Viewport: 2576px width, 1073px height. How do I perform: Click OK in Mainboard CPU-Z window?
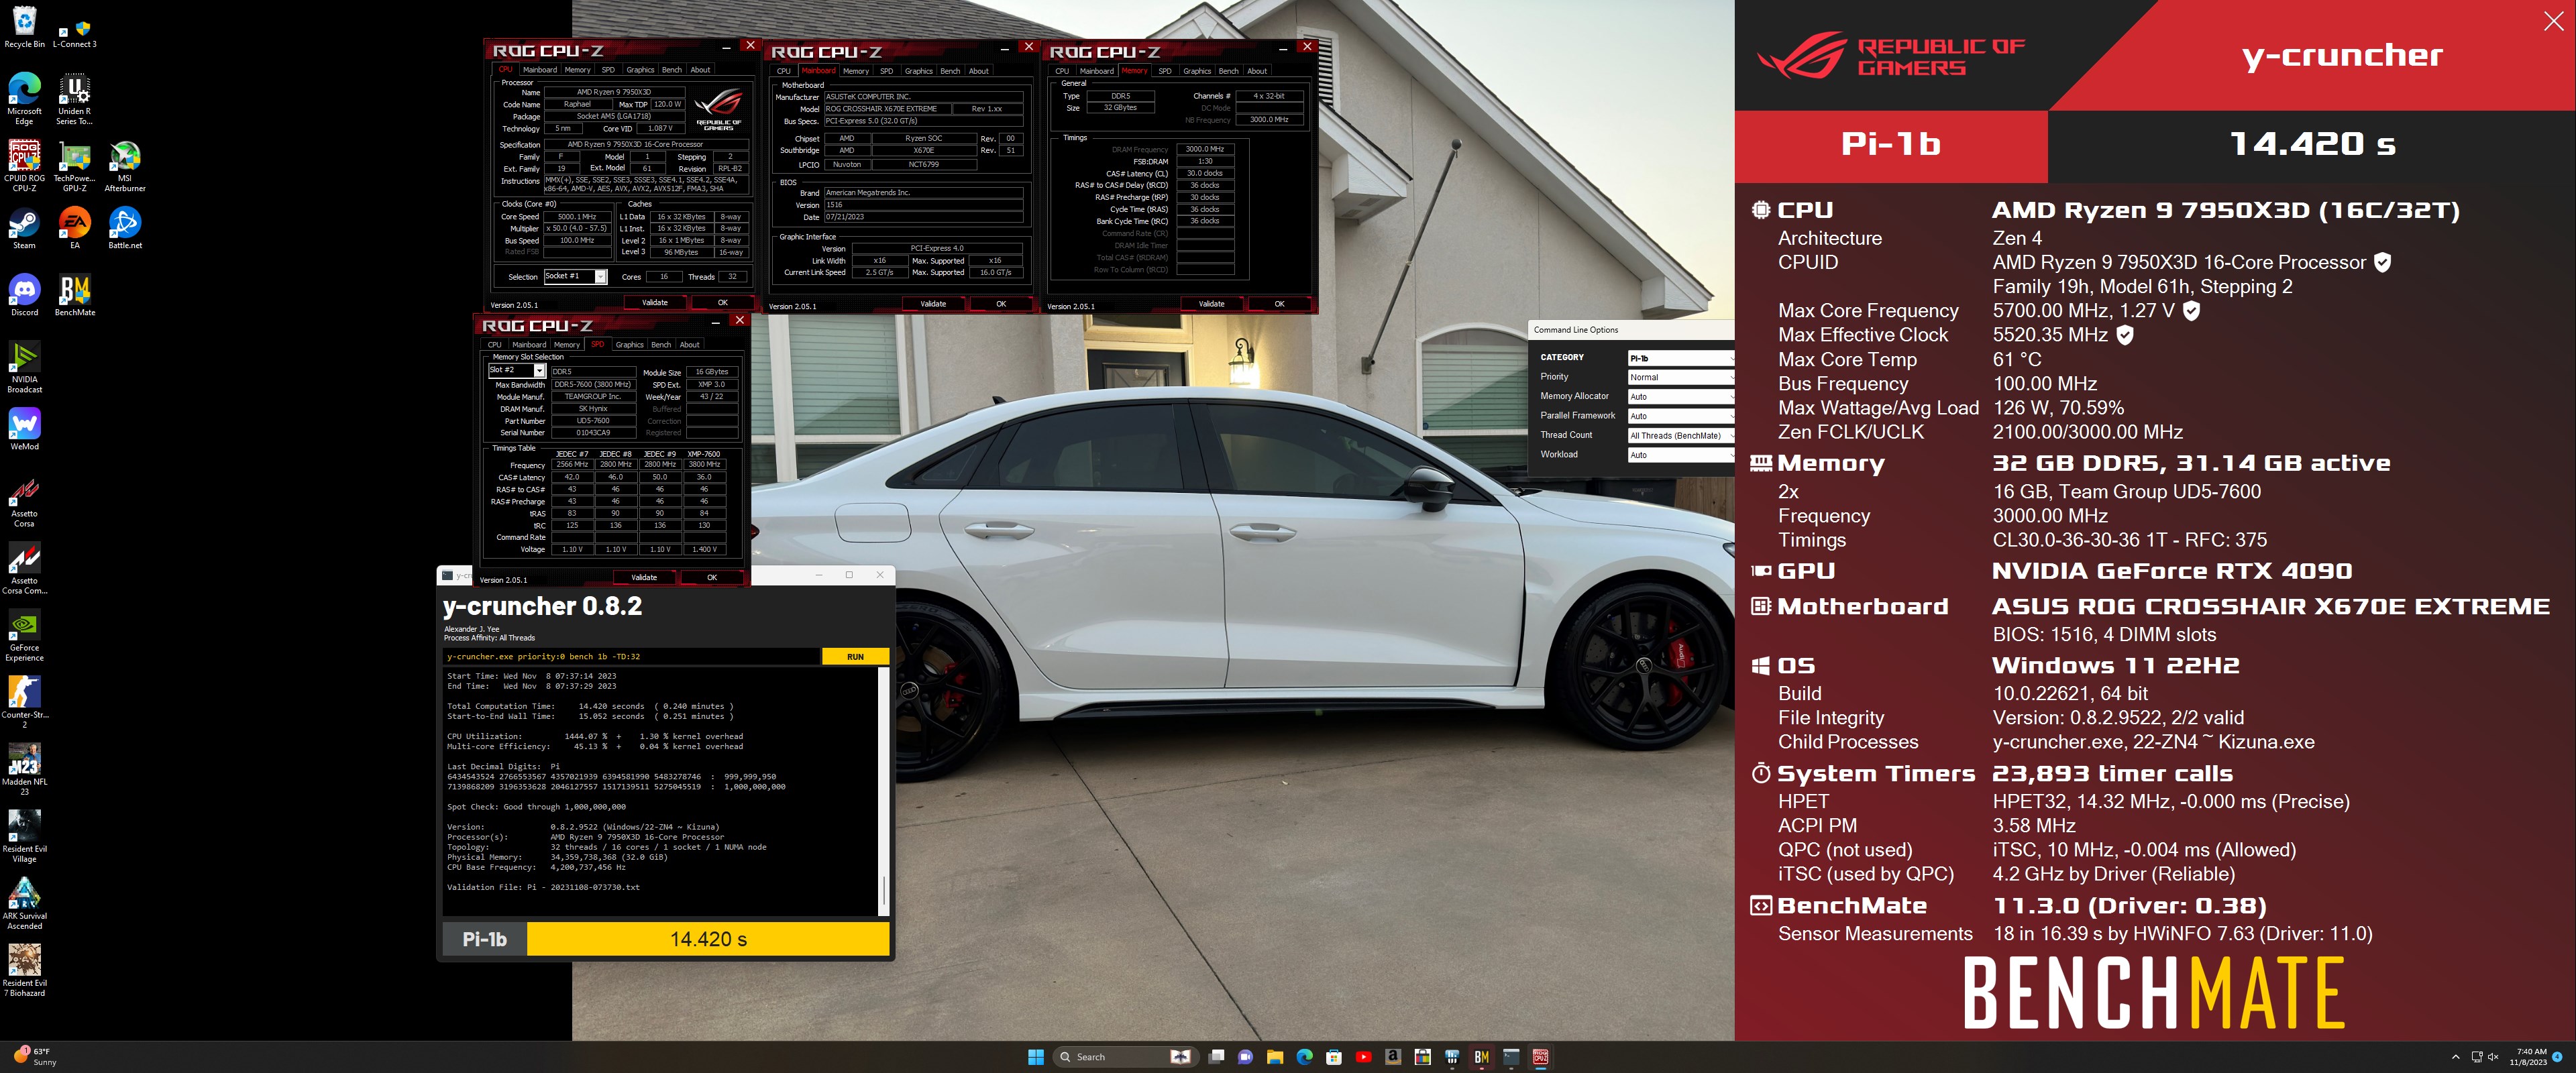pyautogui.click(x=1001, y=304)
